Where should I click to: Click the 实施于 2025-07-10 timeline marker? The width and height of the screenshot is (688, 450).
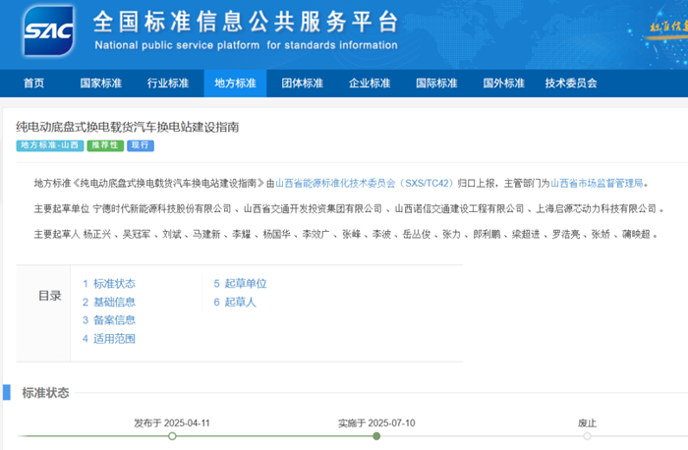pos(376,435)
